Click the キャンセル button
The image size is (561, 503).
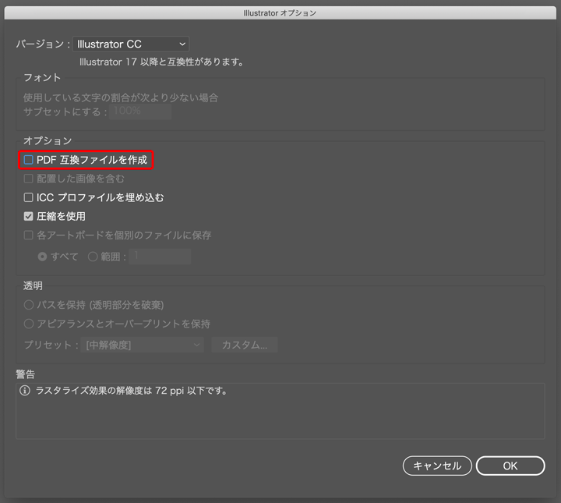point(437,466)
